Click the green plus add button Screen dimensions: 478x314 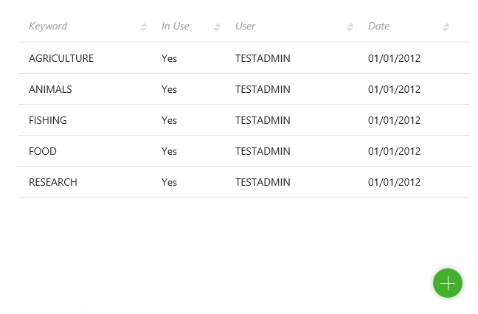447,283
